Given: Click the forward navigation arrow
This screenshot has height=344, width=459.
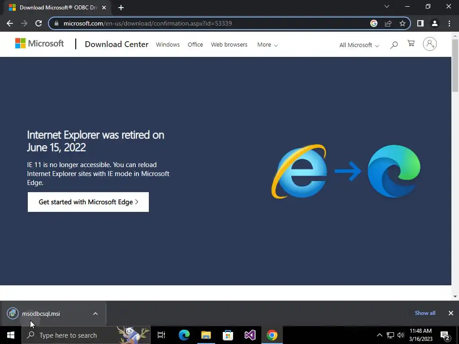Looking at the screenshot, I should pos(24,23).
